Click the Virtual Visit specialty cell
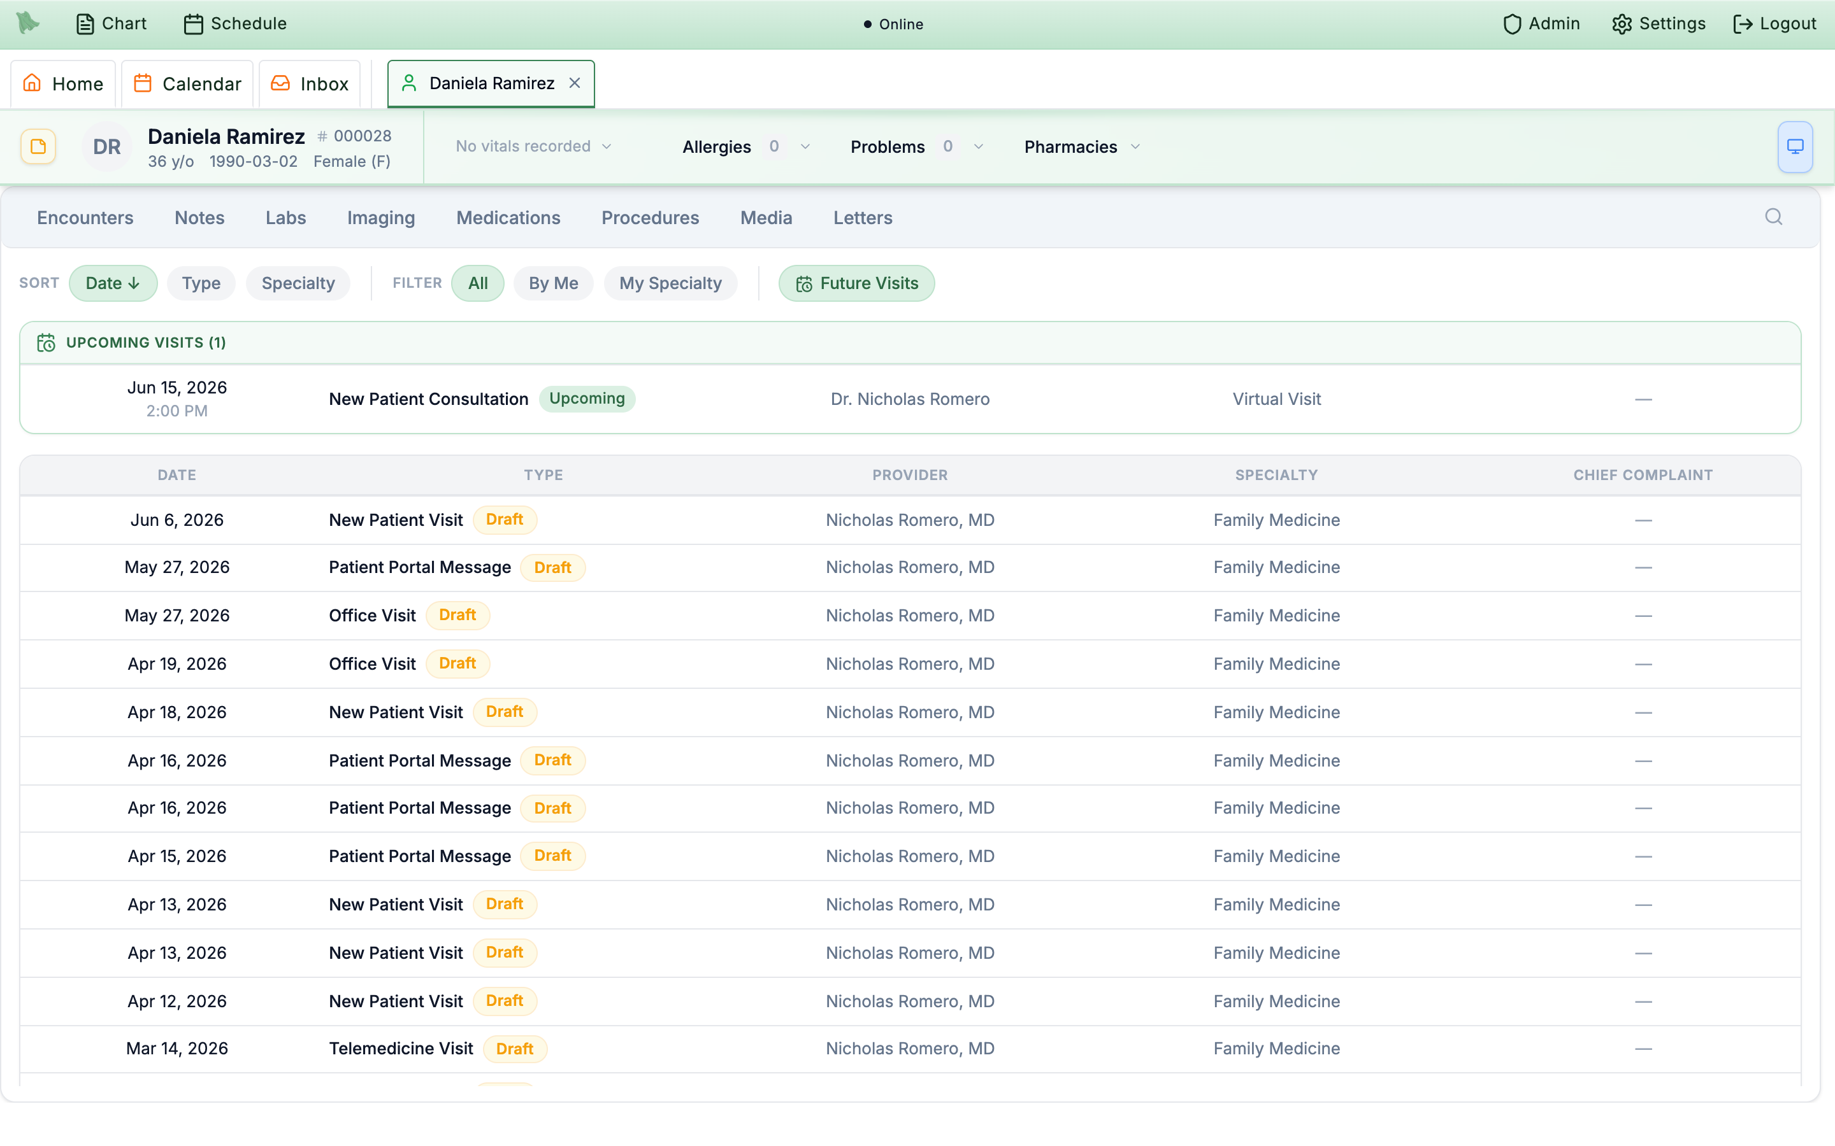The width and height of the screenshot is (1835, 1146). (x=1276, y=399)
